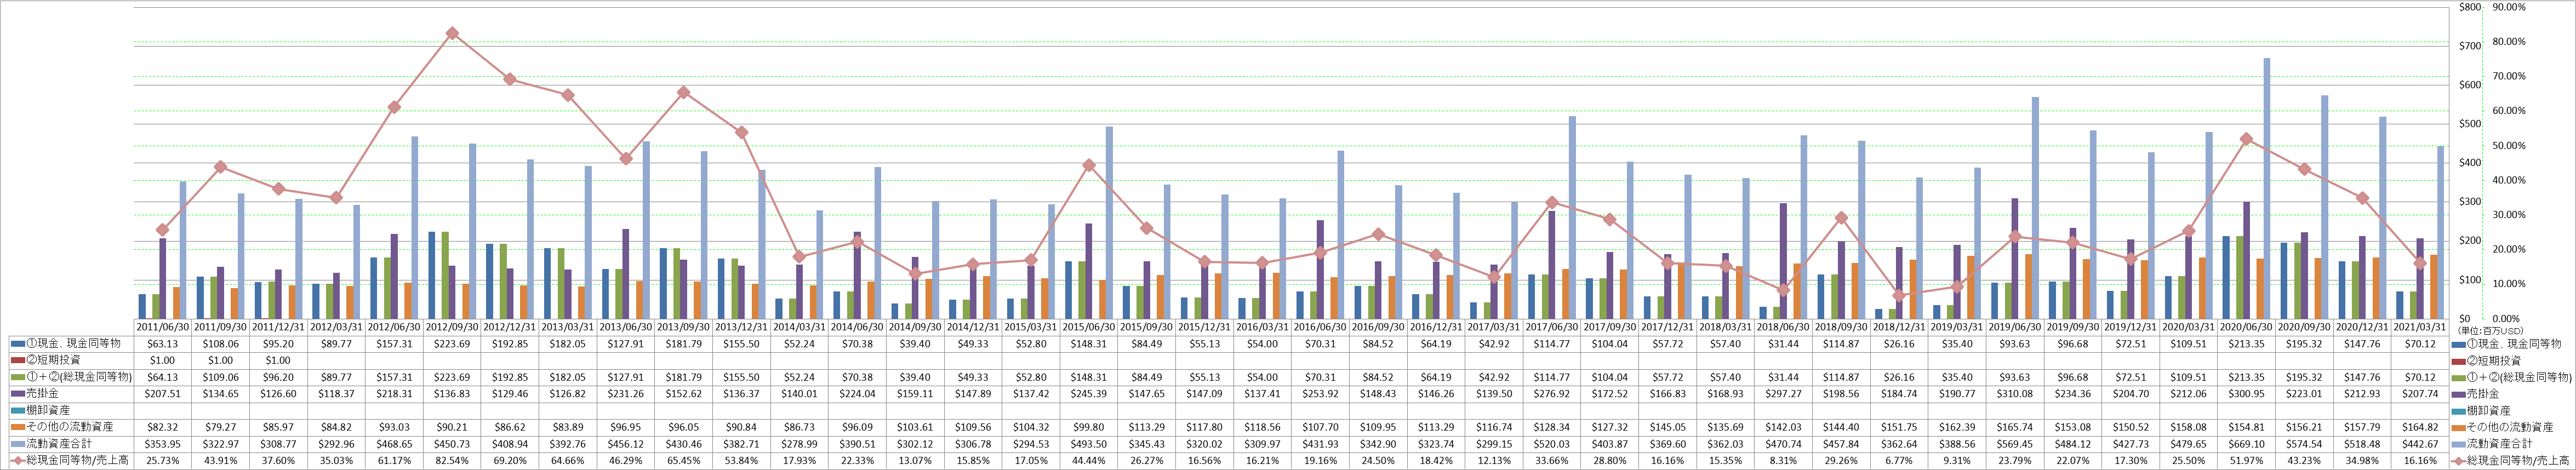
Task: Click the $63.13 cash cell
Action: [163, 343]
